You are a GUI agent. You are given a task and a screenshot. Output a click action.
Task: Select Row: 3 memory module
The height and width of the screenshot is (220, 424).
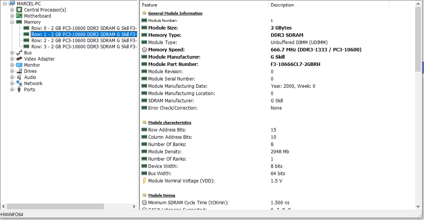84,46
